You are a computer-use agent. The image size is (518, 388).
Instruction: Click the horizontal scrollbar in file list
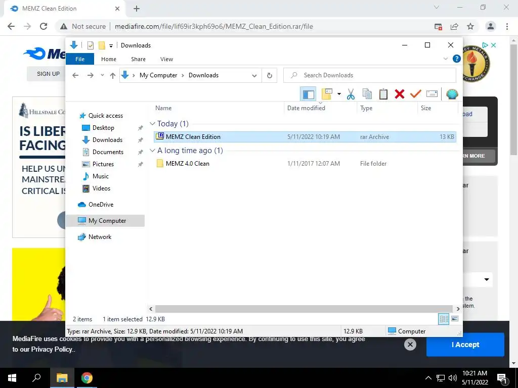click(304, 309)
